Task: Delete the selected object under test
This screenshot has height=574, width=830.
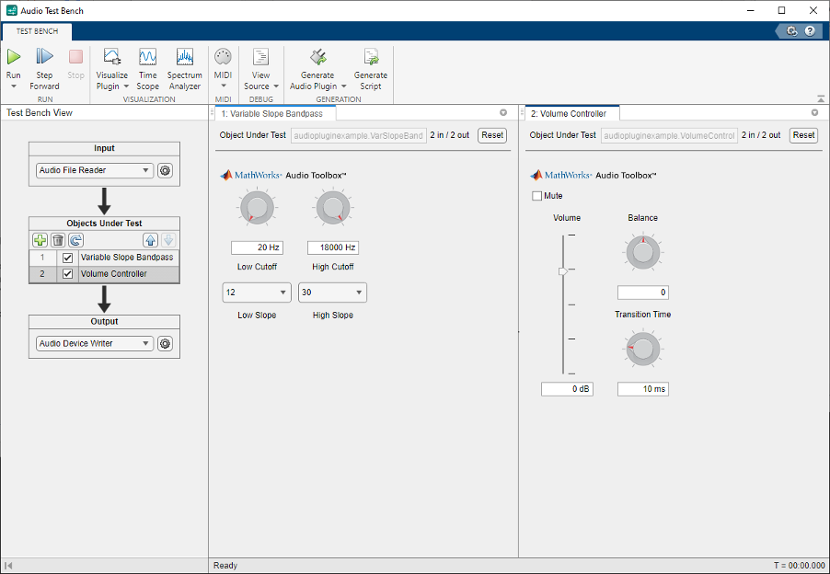Action: coord(57,240)
